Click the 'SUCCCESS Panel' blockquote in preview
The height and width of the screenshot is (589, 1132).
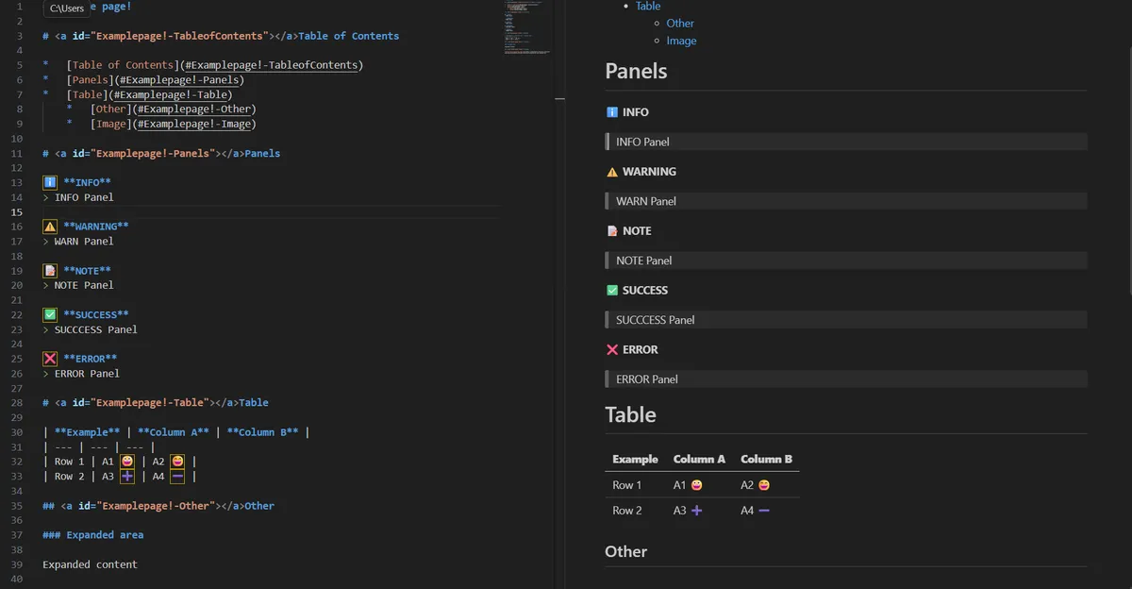point(846,320)
